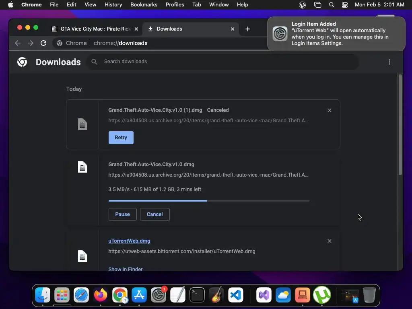Close the GTA Vice City Mac tab
Image resolution: width=412 pixels, height=309 pixels.
136,29
